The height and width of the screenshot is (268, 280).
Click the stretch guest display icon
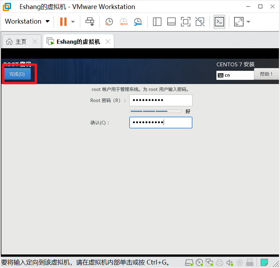tap(239, 22)
